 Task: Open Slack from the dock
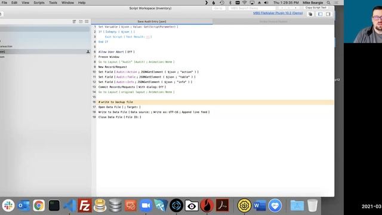tap(8, 205)
